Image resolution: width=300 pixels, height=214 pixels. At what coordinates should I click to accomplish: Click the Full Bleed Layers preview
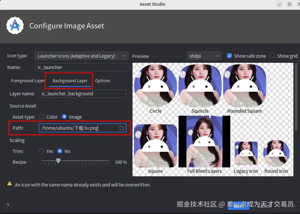point(204,141)
